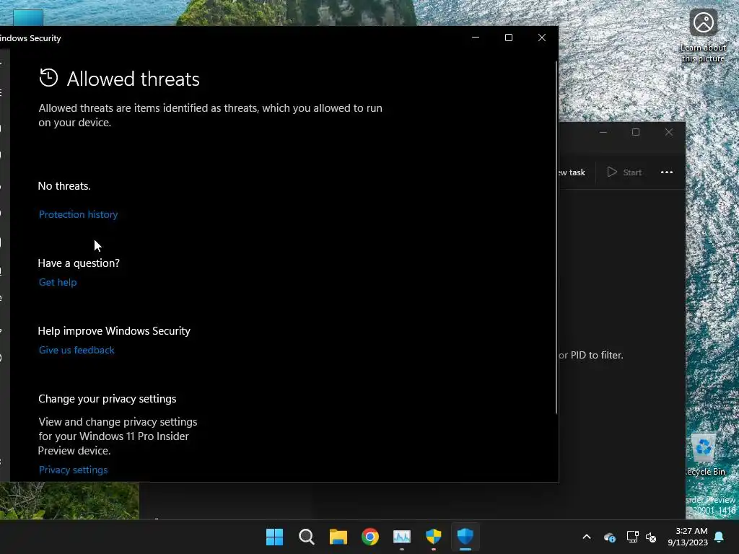Close the Windows Security window

(542, 38)
